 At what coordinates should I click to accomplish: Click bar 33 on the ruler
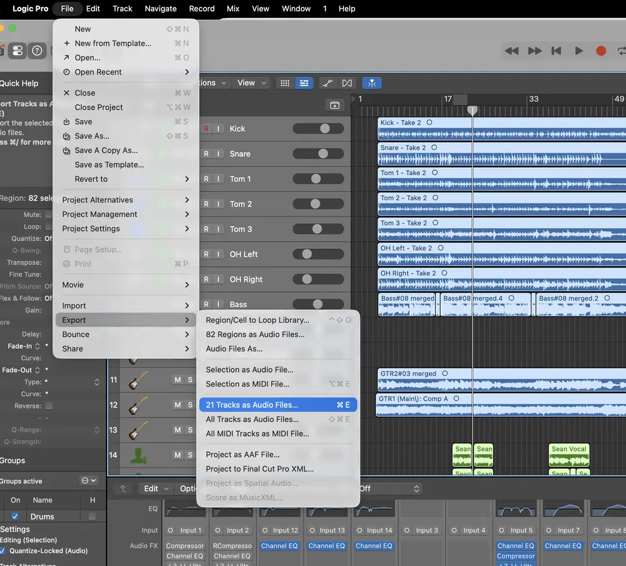(533, 99)
